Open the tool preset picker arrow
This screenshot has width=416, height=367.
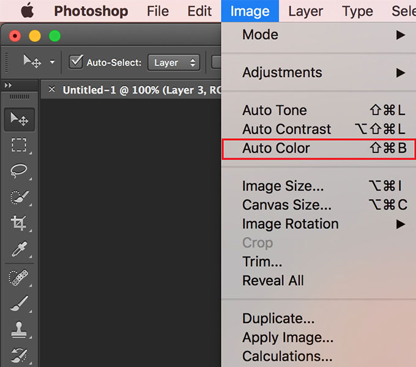point(52,62)
